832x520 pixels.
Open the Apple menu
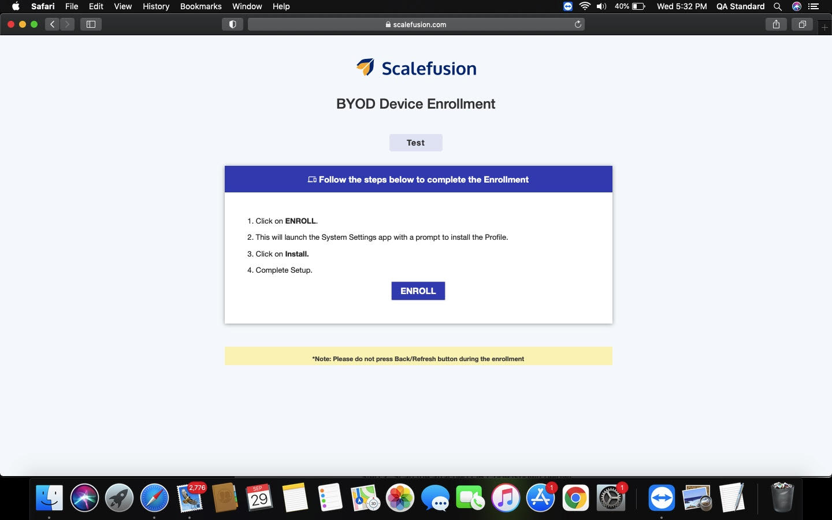coord(16,6)
